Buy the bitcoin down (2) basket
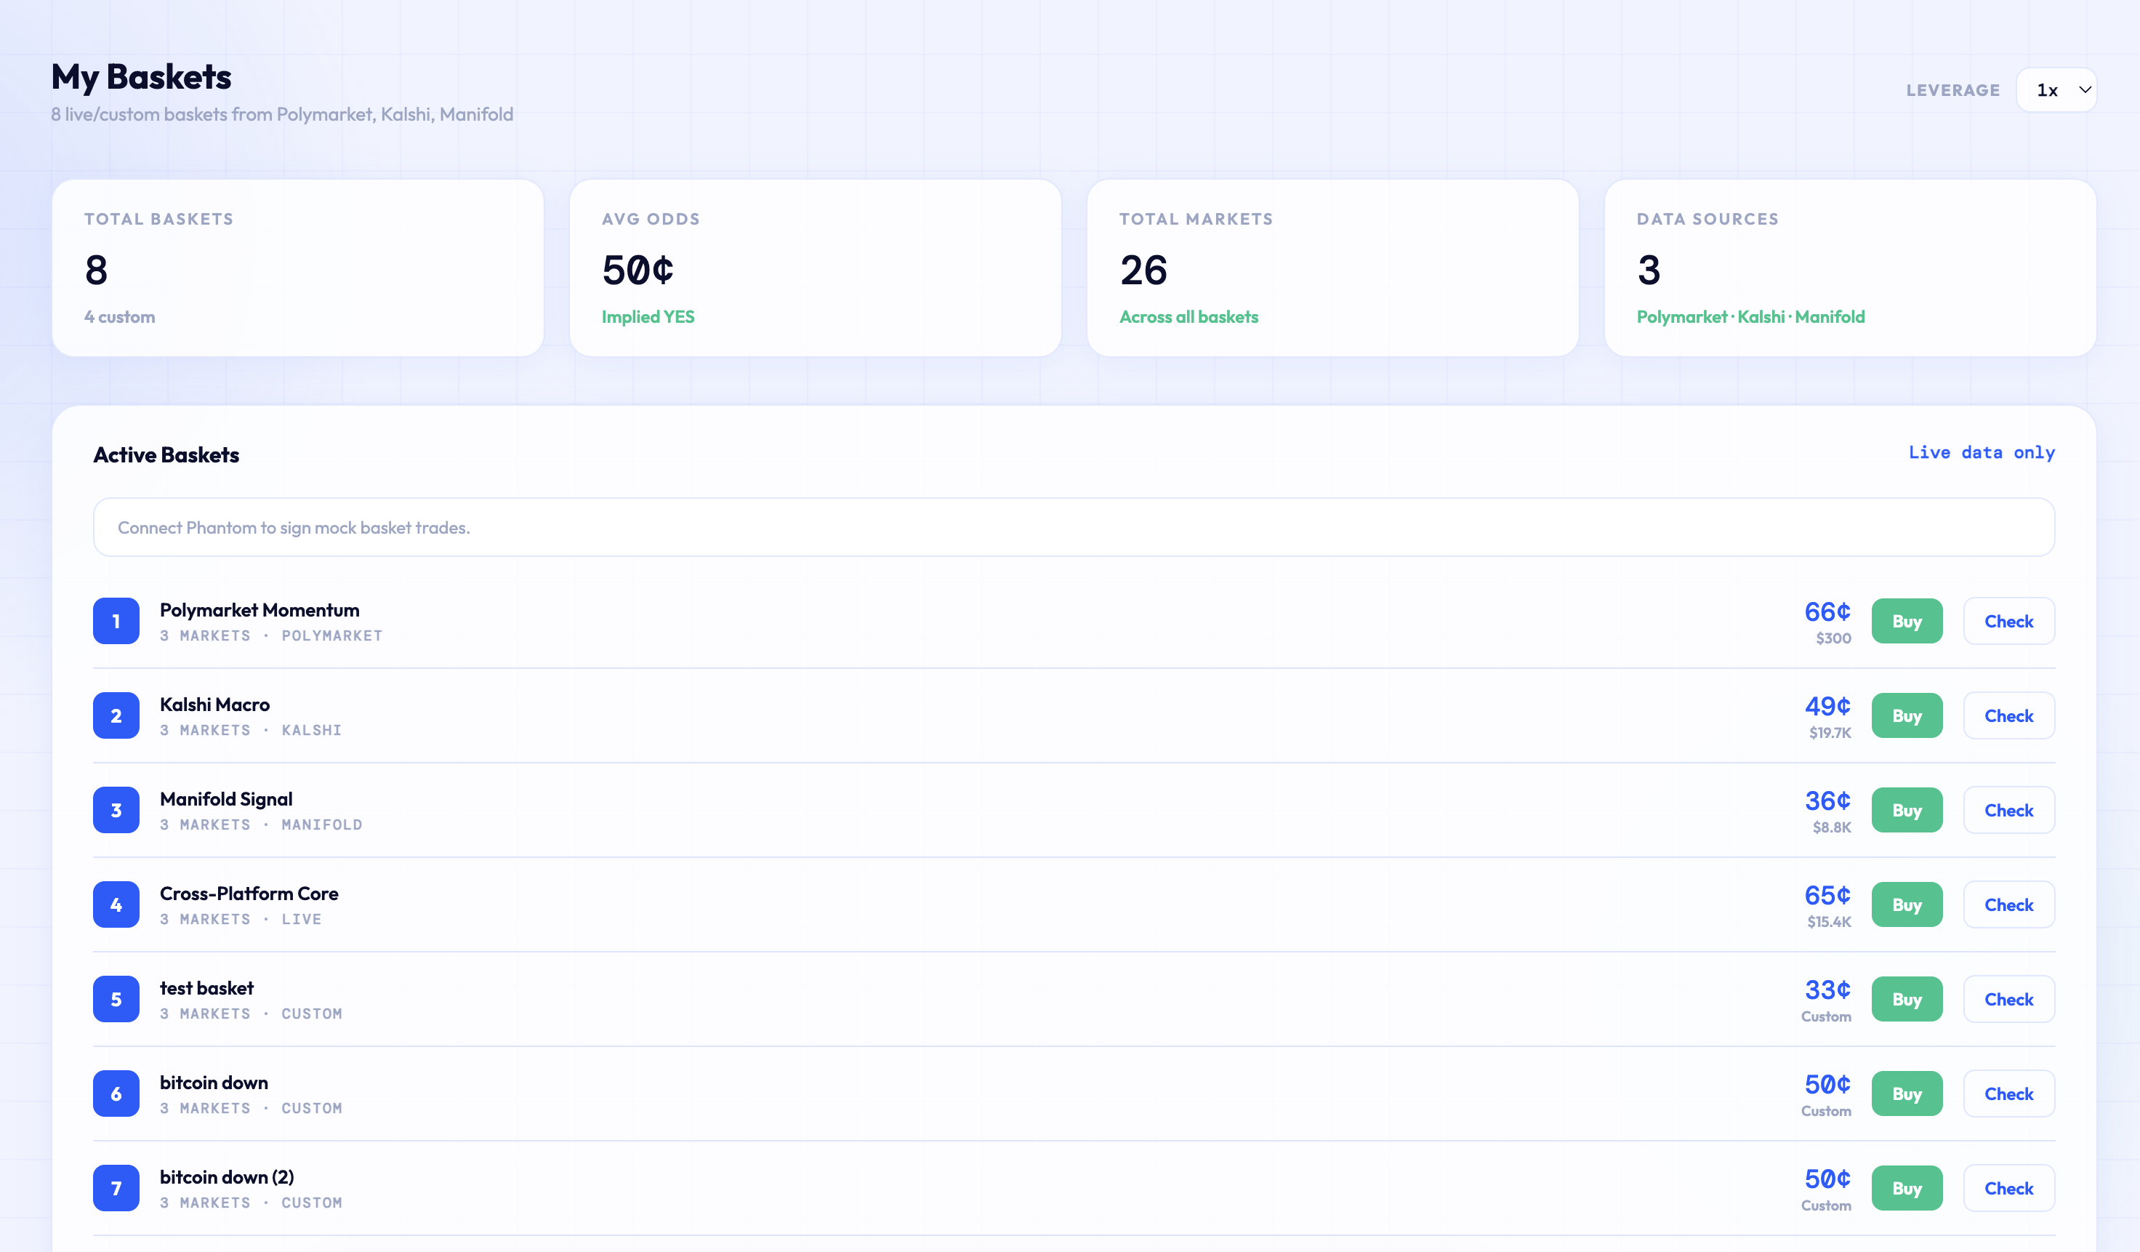 pyautogui.click(x=1907, y=1188)
